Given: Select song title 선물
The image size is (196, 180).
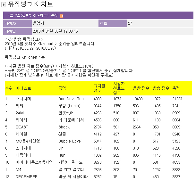Looking at the screenshot, I should (x=62, y=134).
